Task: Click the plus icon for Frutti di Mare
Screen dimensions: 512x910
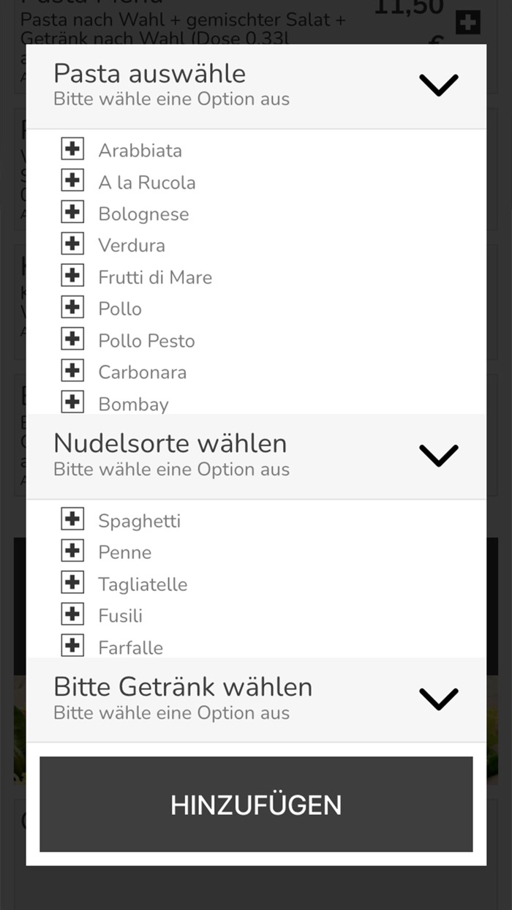Action: (x=72, y=275)
